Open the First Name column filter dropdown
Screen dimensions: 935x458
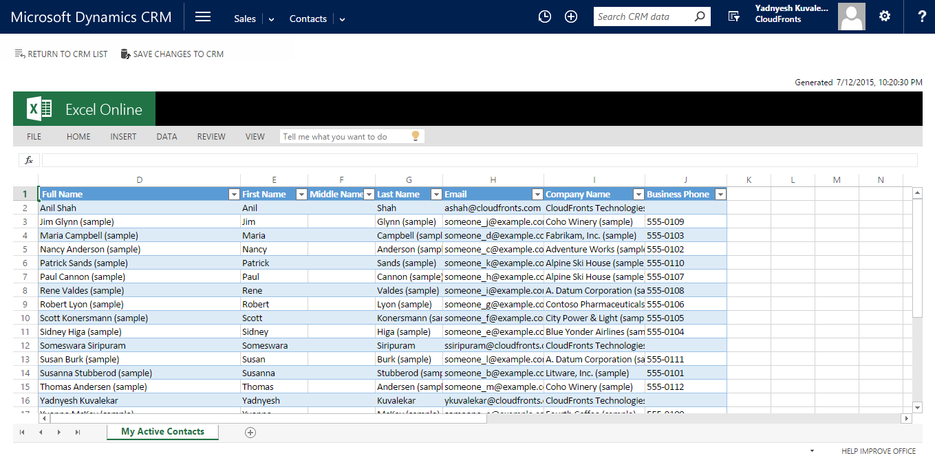[x=301, y=195]
